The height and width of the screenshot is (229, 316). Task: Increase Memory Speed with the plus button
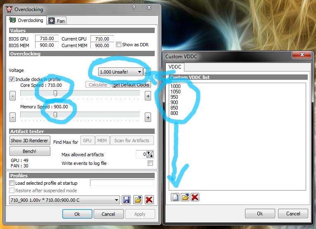click(148, 117)
